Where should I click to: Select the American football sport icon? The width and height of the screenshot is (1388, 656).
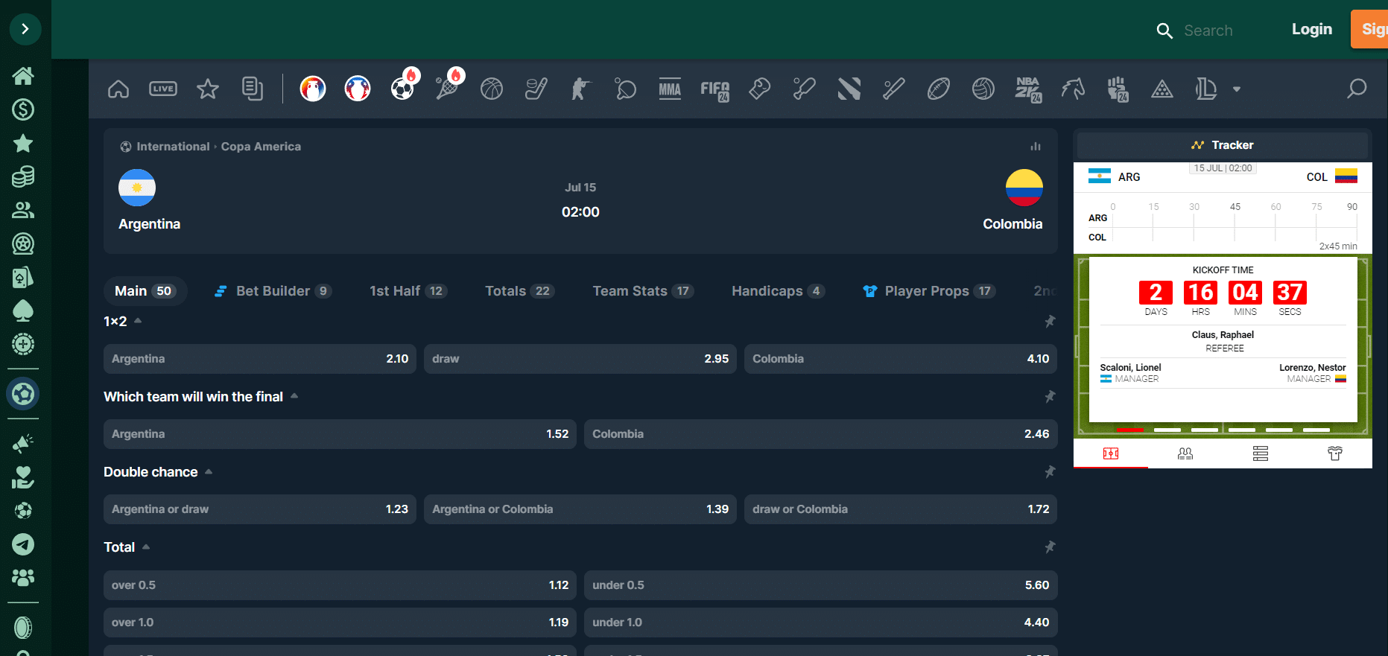pyautogui.click(x=938, y=89)
